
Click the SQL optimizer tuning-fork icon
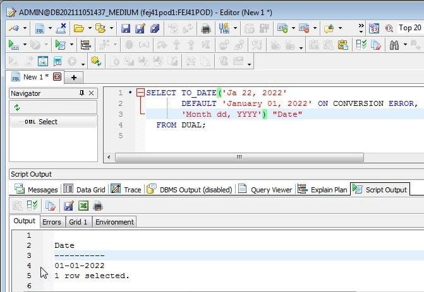point(224,28)
